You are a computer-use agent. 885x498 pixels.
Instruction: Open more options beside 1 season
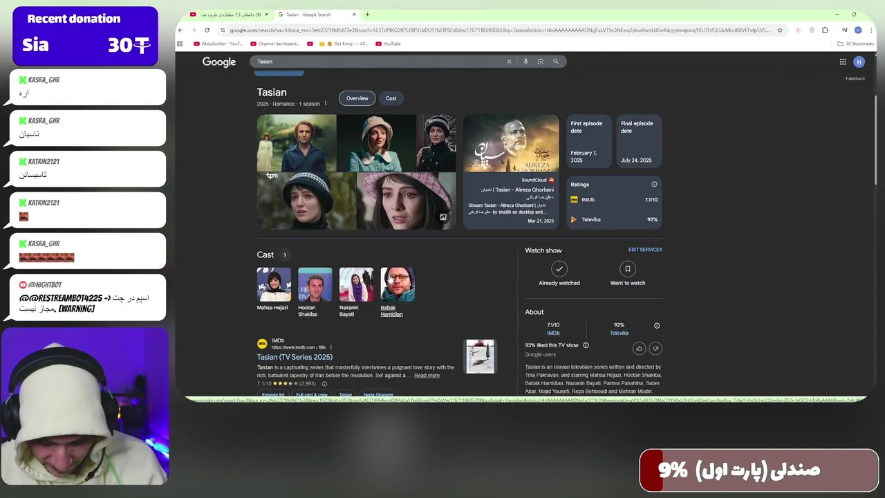coord(326,104)
